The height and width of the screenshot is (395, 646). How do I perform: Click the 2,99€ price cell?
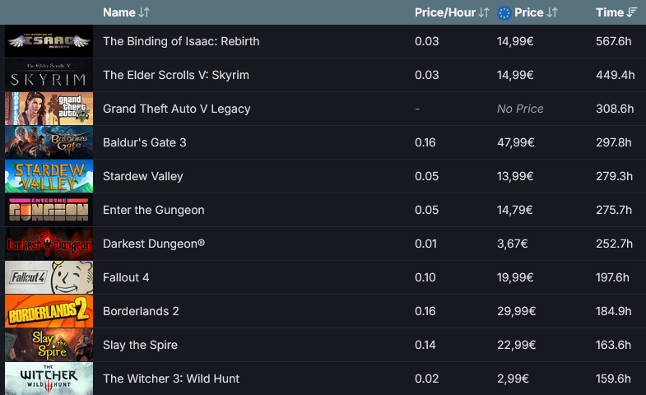tap(513, 379)
